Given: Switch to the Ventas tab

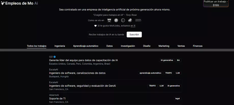Looking at the screenshot, I should pos(181,46).
